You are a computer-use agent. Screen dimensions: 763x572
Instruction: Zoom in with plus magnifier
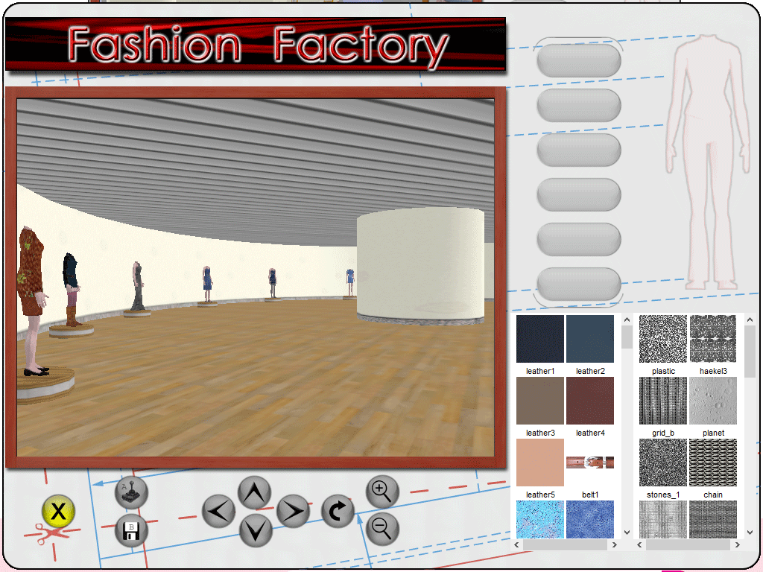pyautogui.click(x=382, y=492)
